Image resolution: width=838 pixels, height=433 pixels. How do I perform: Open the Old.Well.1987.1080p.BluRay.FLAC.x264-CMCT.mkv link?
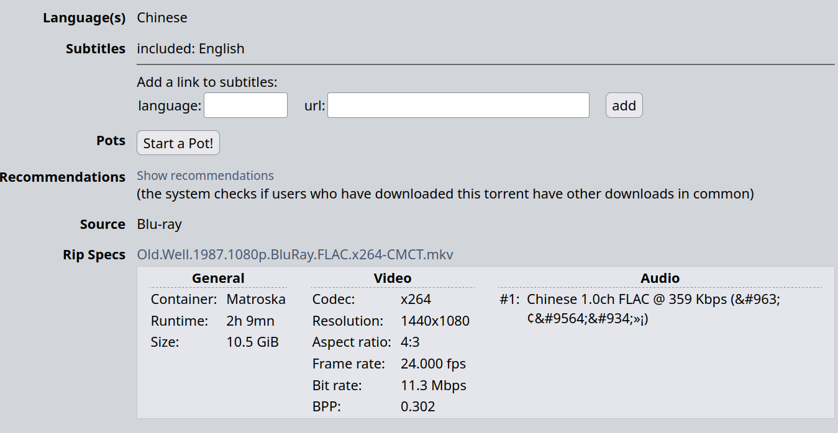click(295, 255)
